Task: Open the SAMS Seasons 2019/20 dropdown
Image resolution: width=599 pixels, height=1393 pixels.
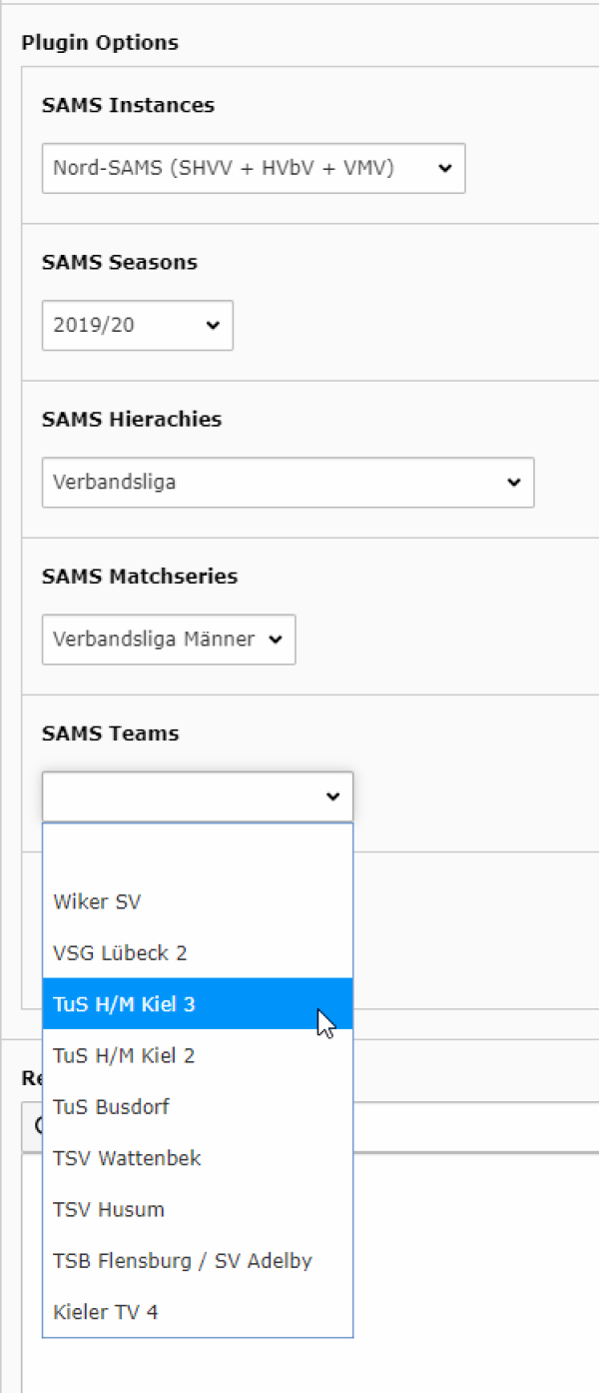Action: (x=138, y=326)
